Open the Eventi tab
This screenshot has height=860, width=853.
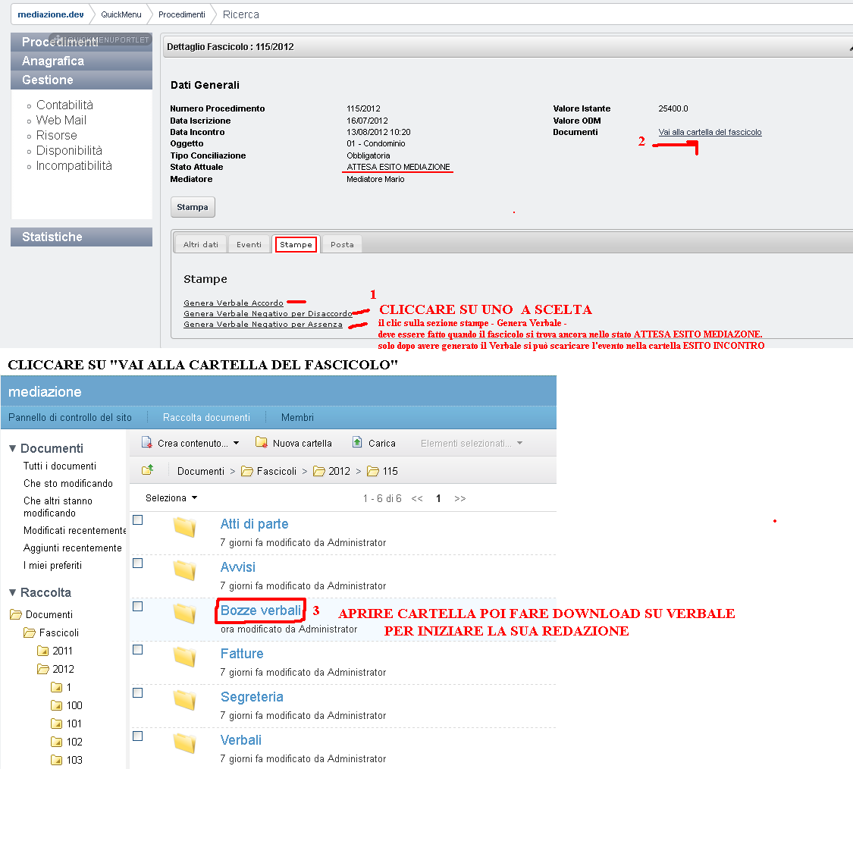coord(249,245)
